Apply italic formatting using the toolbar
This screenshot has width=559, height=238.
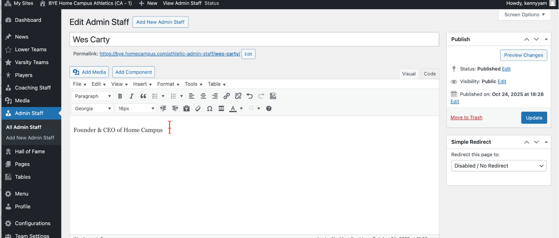point(131,96)
